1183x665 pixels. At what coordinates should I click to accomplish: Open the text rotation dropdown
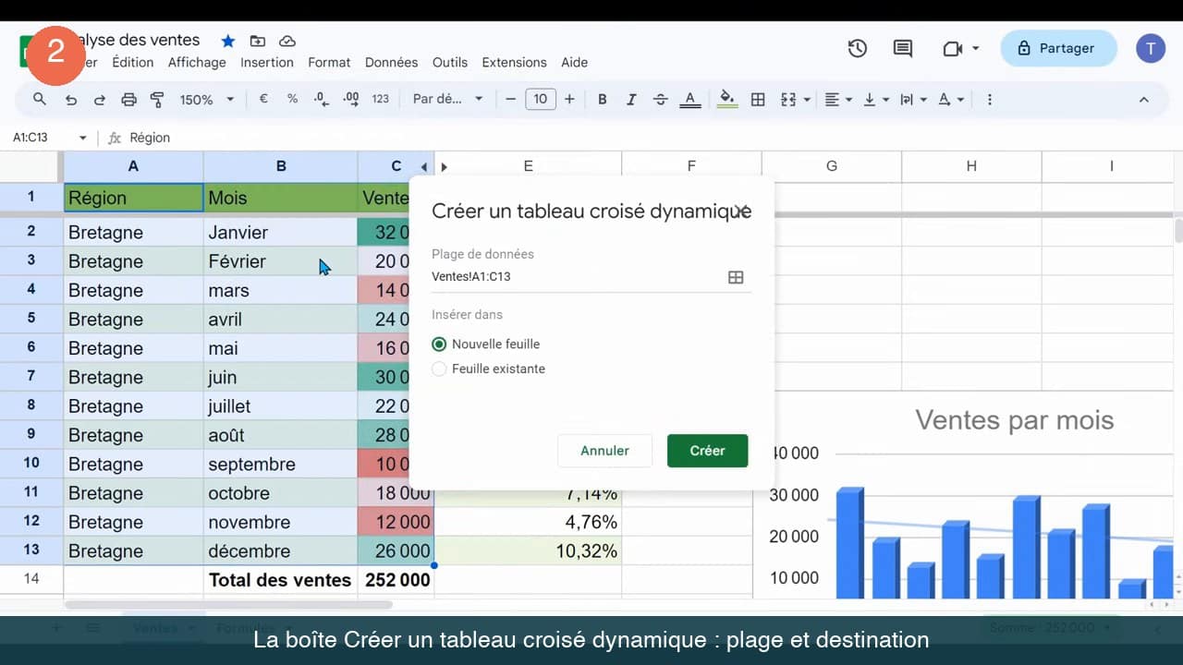pyautogui.click(x=951, y=99)
